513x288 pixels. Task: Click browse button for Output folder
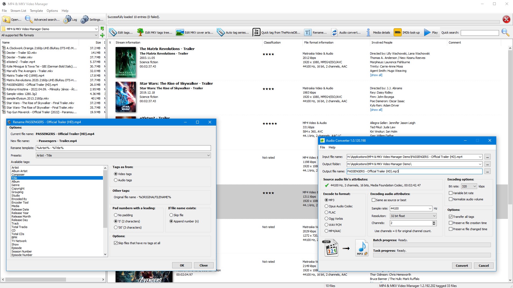click(x=487, y=164)
